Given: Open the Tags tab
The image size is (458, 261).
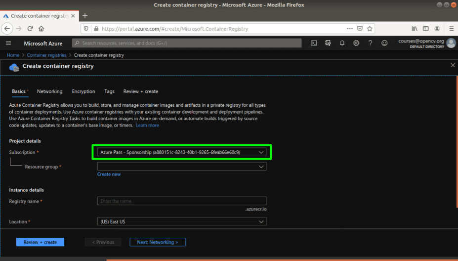Looking at the screenshot, I should click(109, 91).
